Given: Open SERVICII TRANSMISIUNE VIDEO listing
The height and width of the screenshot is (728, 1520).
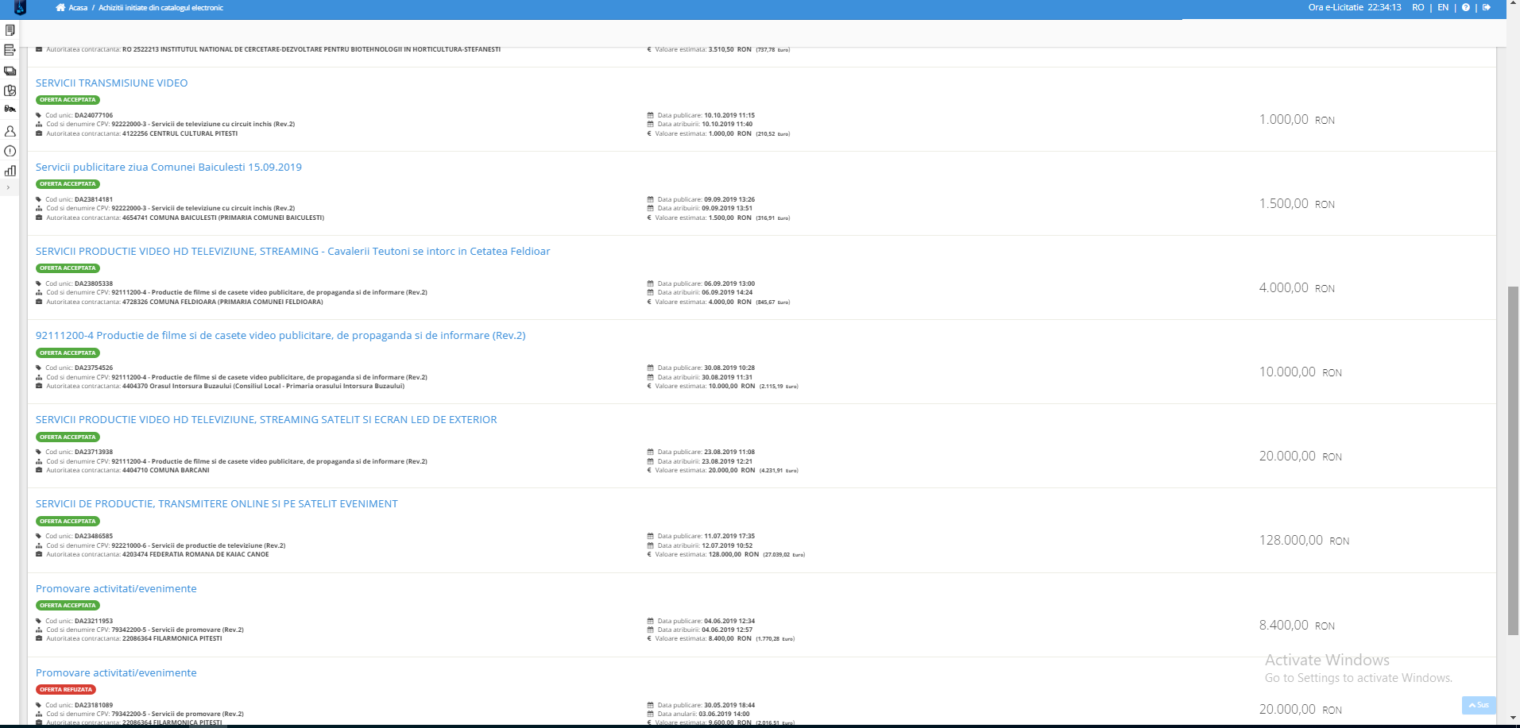Looking at the screenshot, I should coord(111,83).
